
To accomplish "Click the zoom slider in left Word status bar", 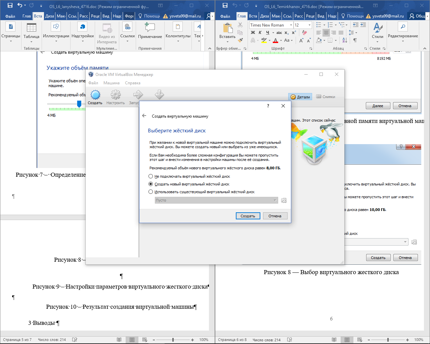I will (173, 340).
